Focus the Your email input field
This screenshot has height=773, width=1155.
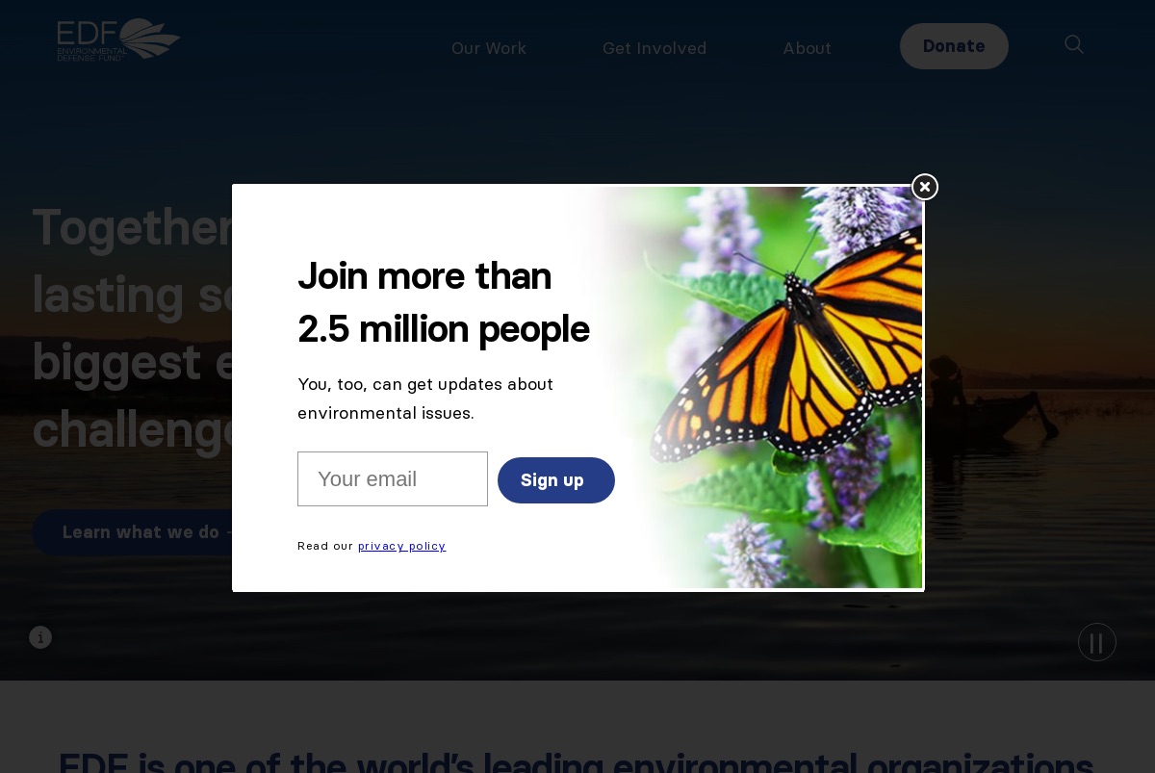[393, 478]
